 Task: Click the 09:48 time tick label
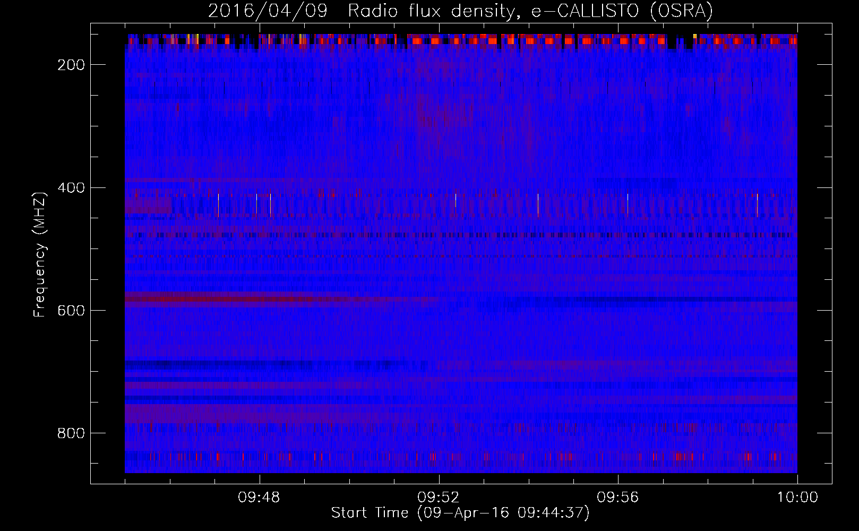pyautogui.click(x=259, y=498)
